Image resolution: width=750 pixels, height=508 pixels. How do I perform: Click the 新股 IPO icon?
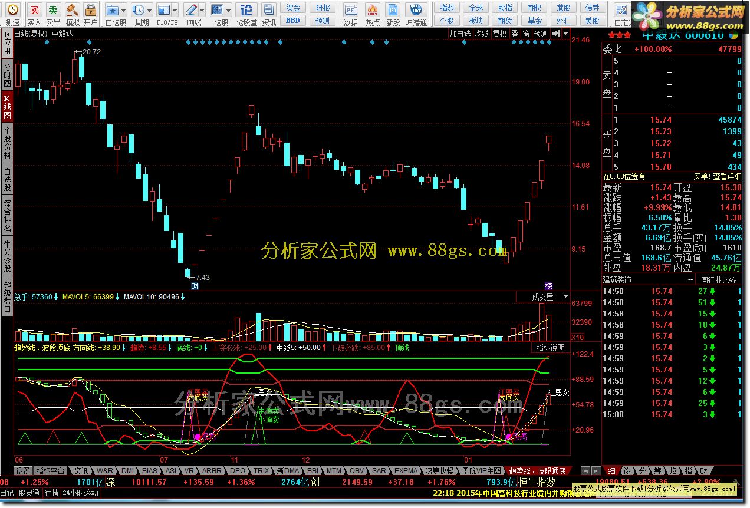pos(393,14)
